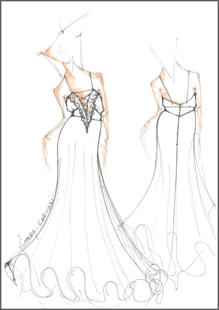Click the front-view figure's bent elbow on the left
This screenshot has height=310, width=219.
[46, 138]
